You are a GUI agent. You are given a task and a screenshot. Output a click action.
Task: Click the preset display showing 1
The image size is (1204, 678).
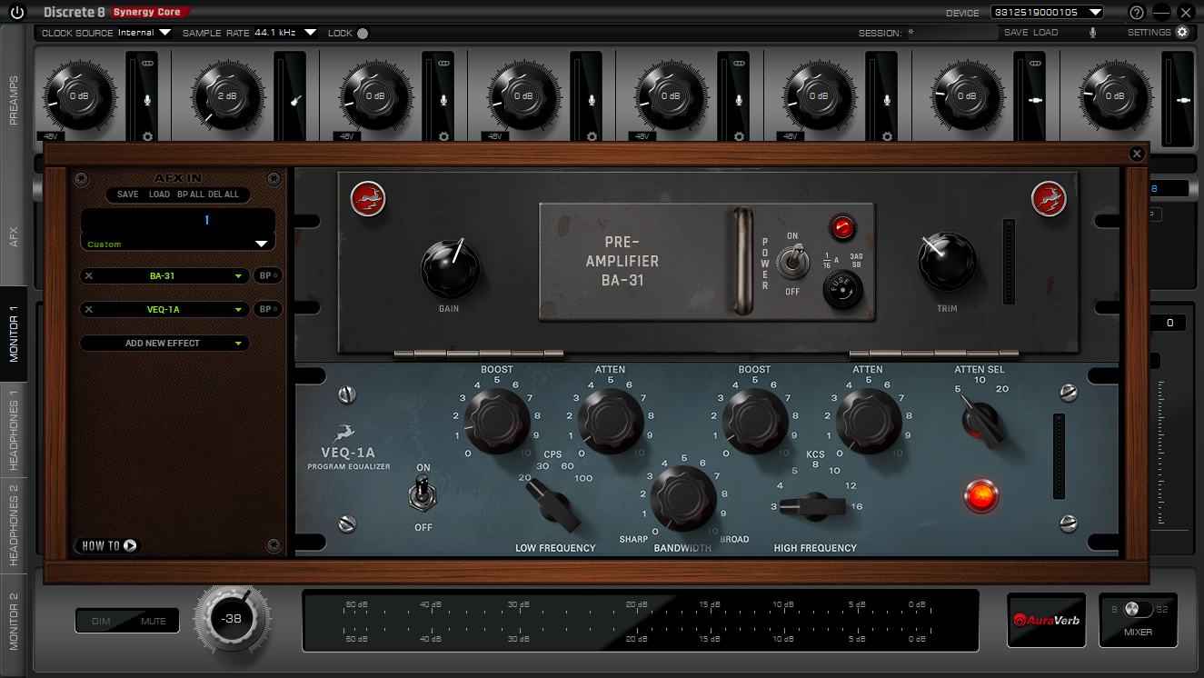point(178,221)
